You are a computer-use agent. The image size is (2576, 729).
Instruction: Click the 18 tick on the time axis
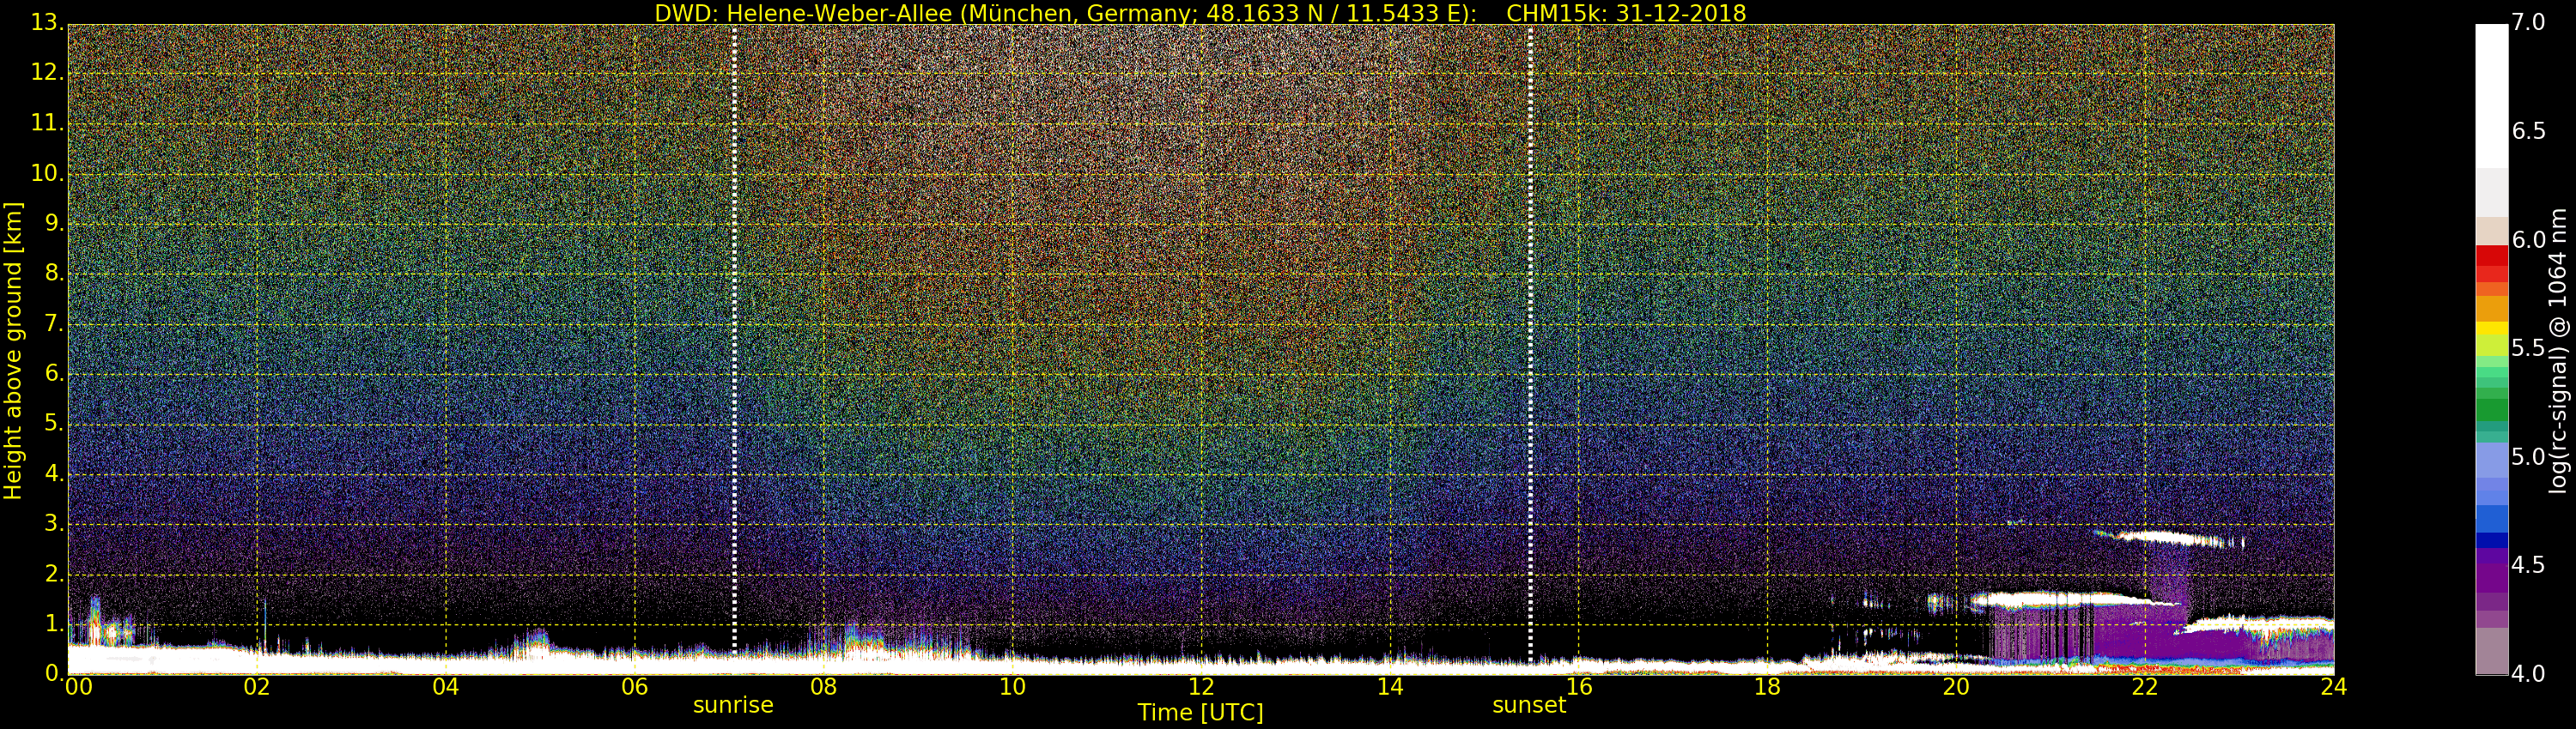1767,687
